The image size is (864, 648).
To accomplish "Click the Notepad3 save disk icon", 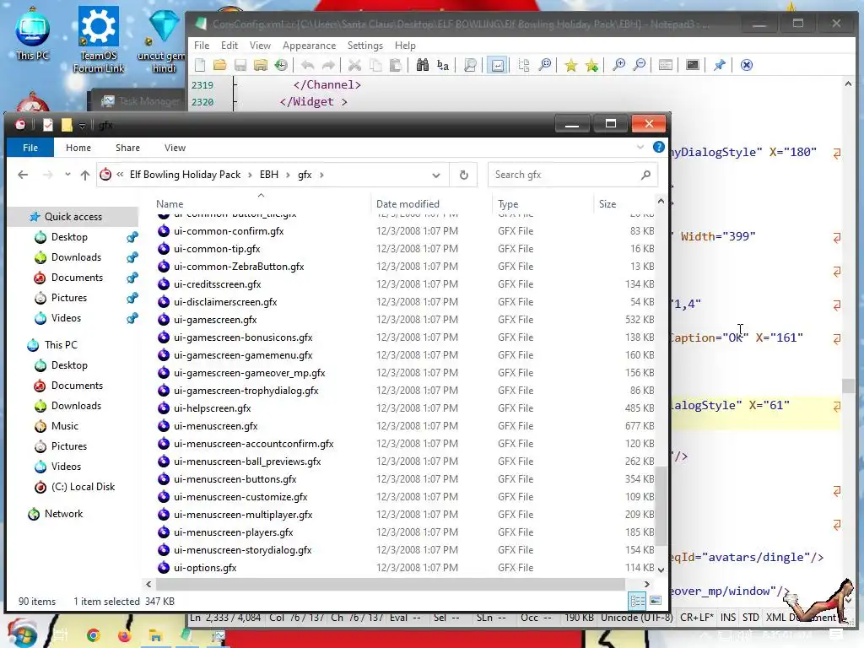I will [x=240, y=65].
